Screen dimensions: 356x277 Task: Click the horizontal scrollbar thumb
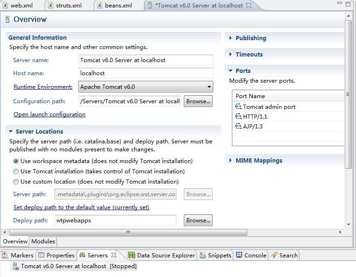point(128,232)
